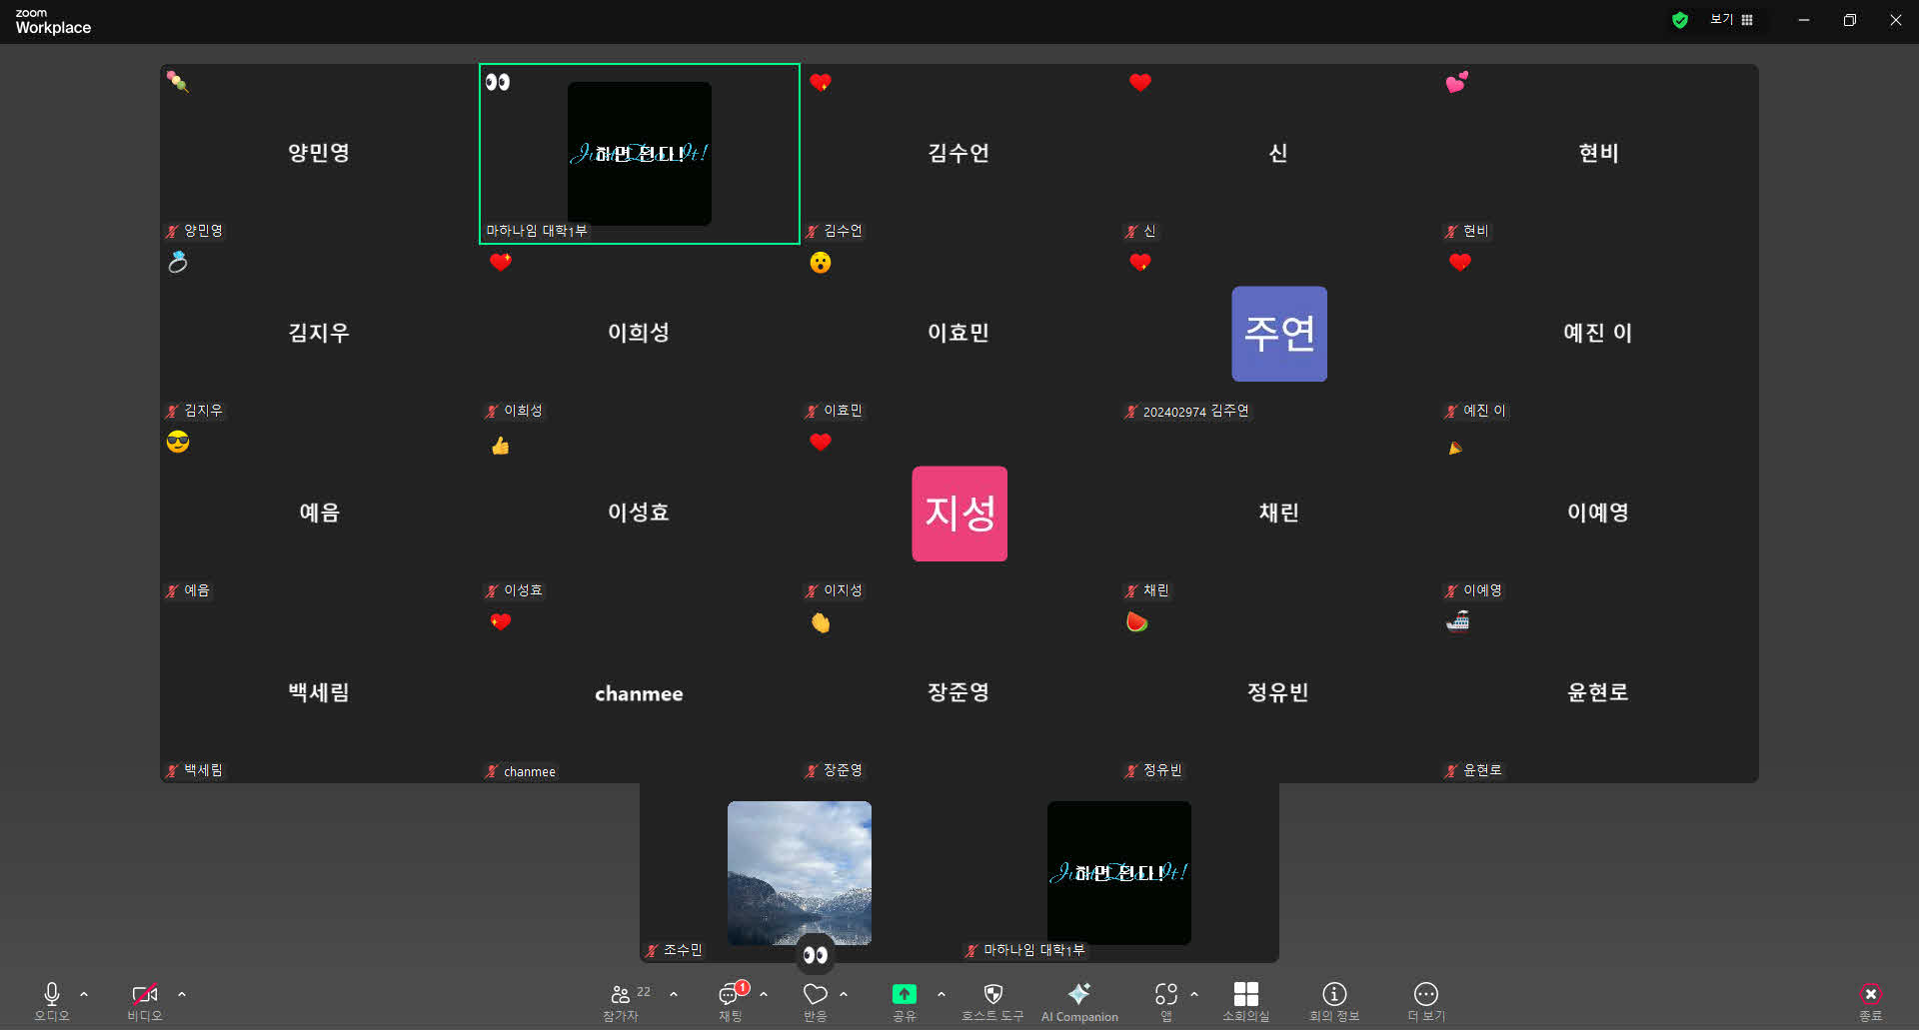Click the chanmee name label

(x=530, y=771)
